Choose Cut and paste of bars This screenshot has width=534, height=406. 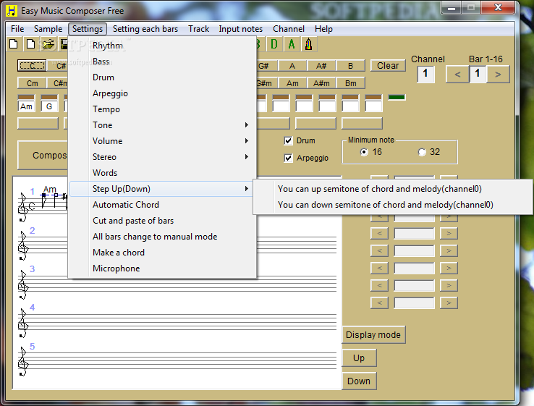[163, 221]
